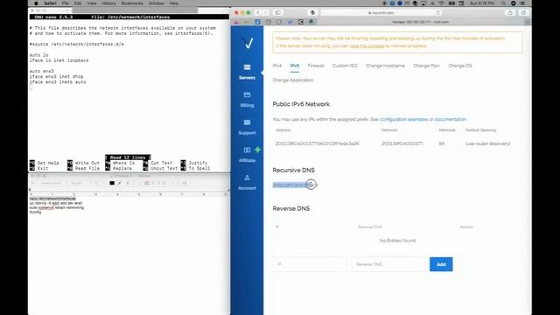Click the privacy shield icon in Safari toolbar
This screenshot has width=560, height=315.
click(x=312, y=12)
